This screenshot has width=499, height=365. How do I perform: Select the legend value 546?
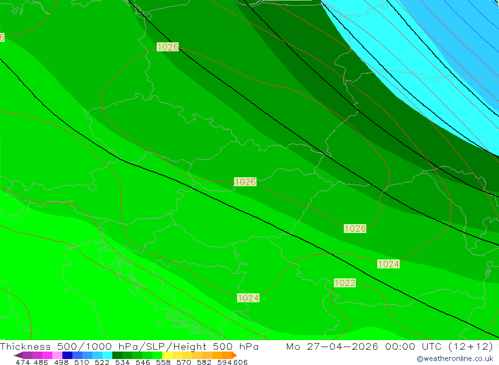pyautogui.click(x=143, y=362)
